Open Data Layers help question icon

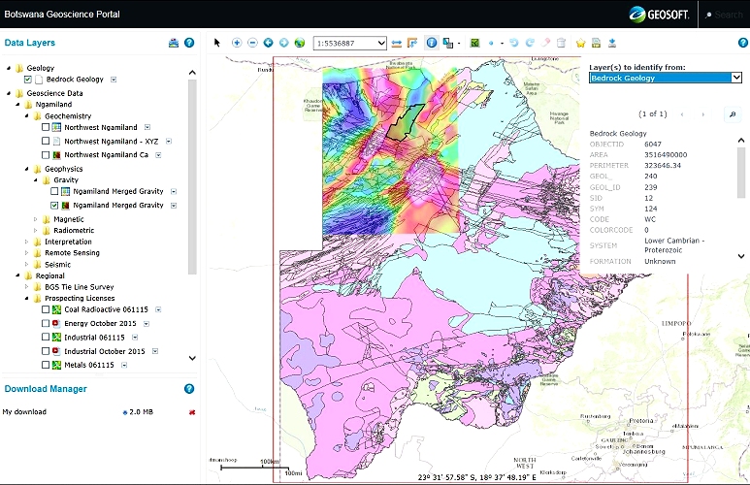point(189,43)
